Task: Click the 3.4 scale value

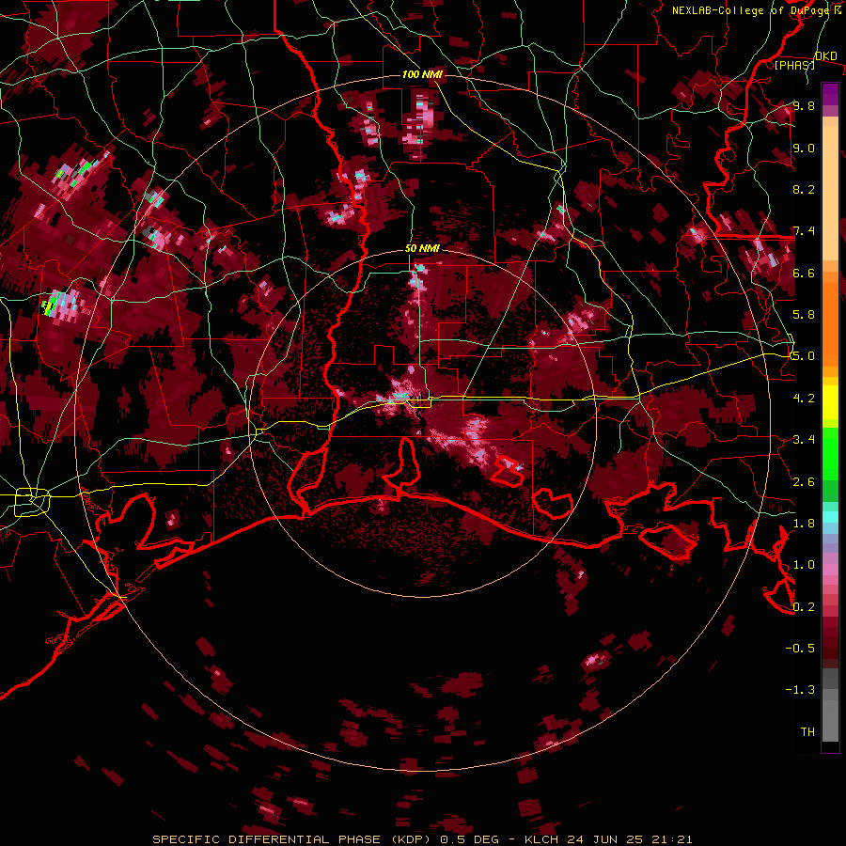Action: point(804,440)
